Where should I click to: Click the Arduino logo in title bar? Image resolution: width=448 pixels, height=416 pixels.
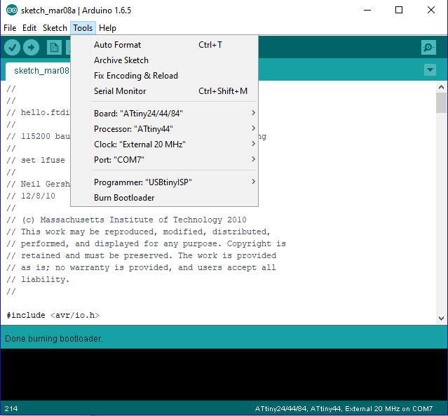click(x=12, y=11)
